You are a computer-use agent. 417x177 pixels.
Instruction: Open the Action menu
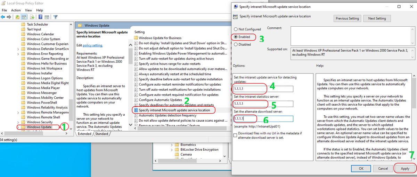tap(16, 10)
